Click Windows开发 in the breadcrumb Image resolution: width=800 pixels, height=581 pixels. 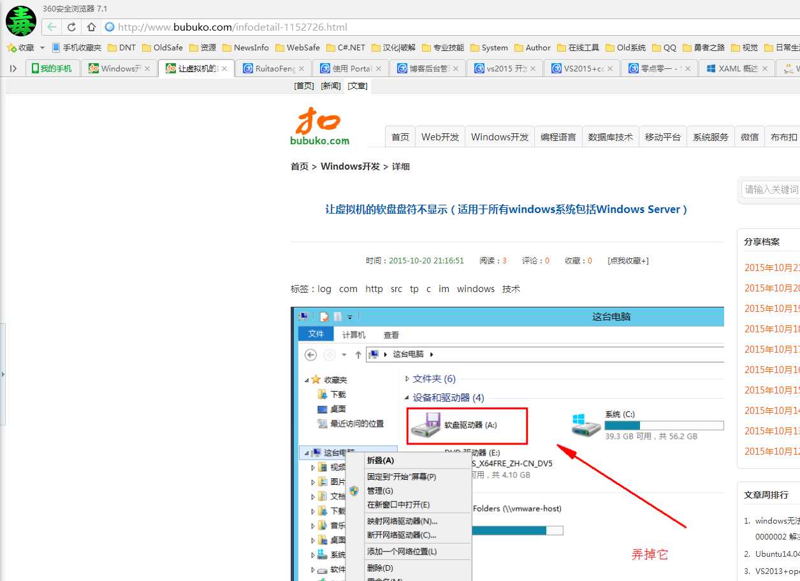pyautogui.click(x=350, y=166)
